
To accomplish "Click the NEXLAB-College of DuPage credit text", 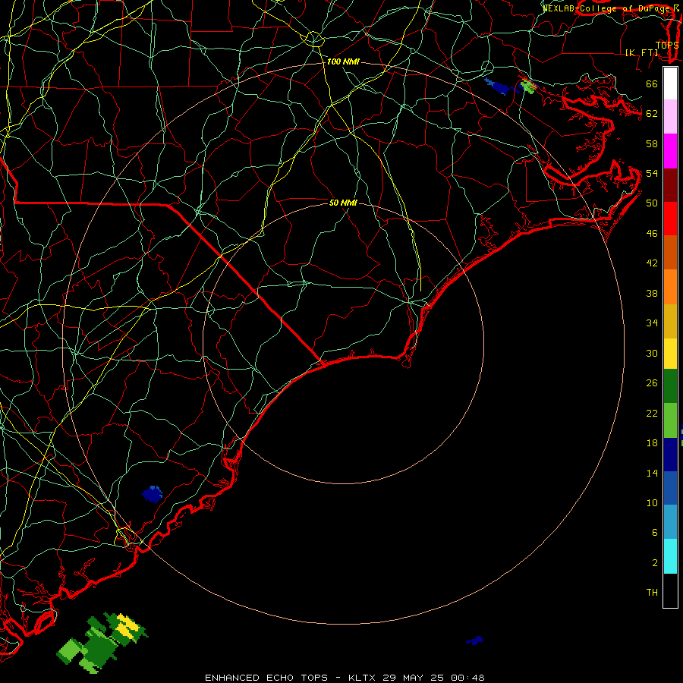I will coord(611,8).
